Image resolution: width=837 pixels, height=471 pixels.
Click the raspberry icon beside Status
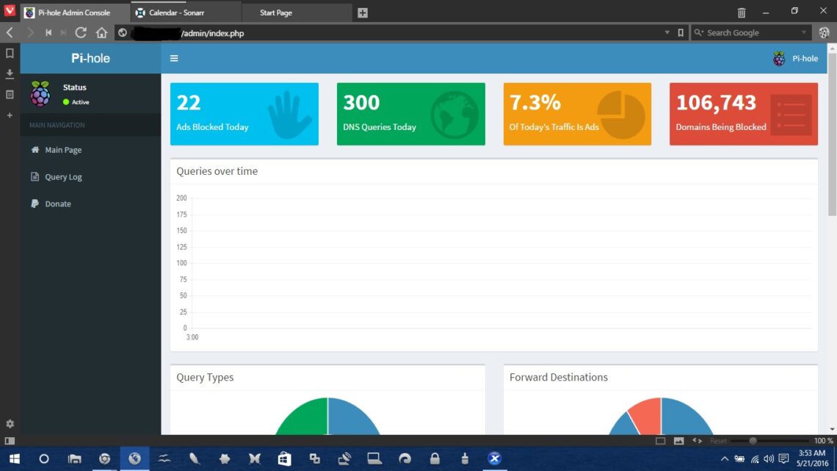(x=40, y=93)
